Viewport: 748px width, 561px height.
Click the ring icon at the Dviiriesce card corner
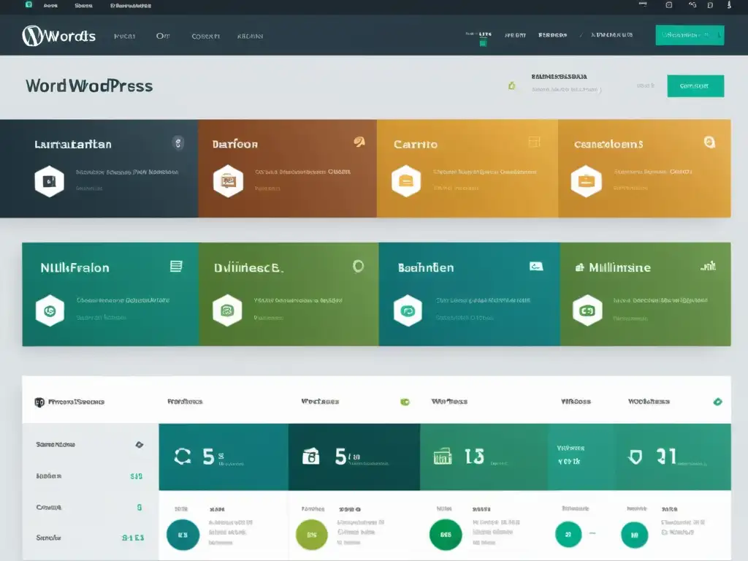358,266
